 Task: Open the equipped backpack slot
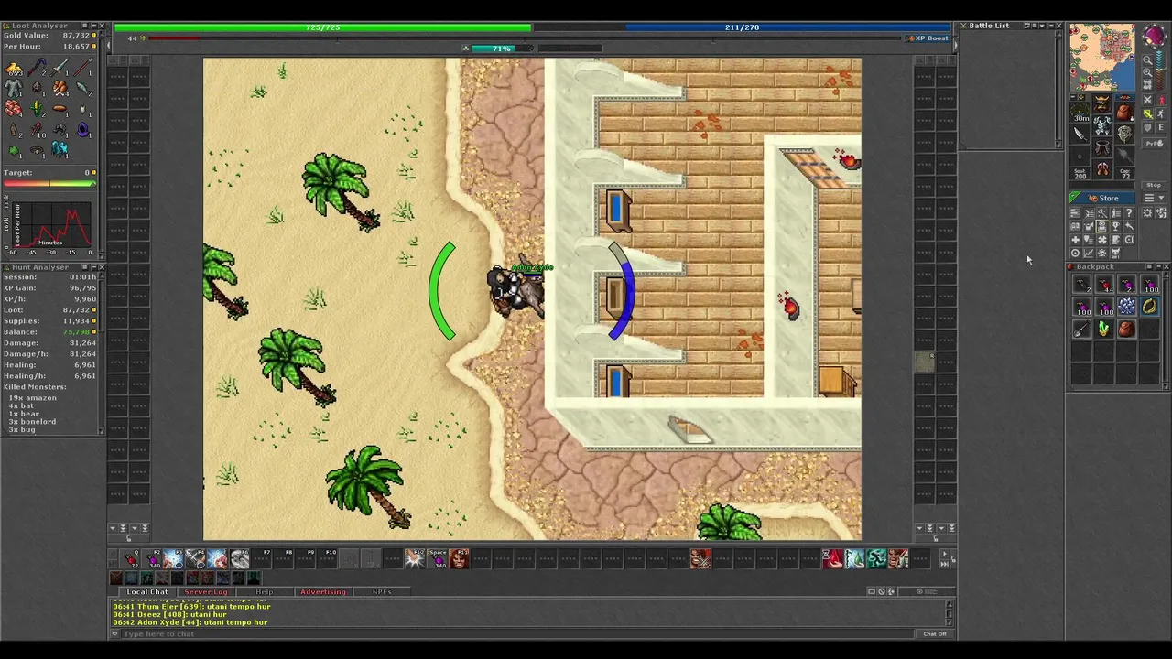1124,112
